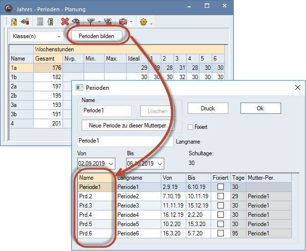Expand the gear settings dropdown arrow
The width and height of the screenshot is (306, 251).
pos(151,24)
